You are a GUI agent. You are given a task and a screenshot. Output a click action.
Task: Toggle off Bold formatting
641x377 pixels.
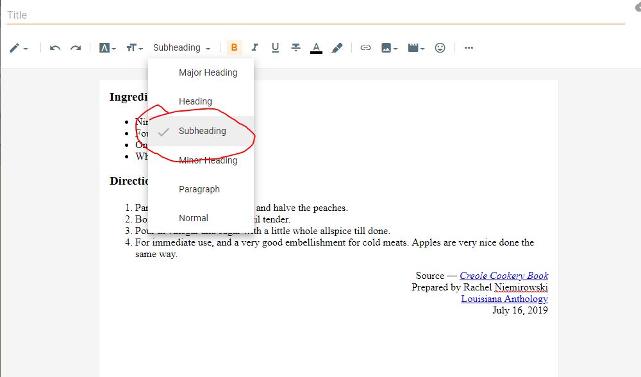(x=234, y=48)
